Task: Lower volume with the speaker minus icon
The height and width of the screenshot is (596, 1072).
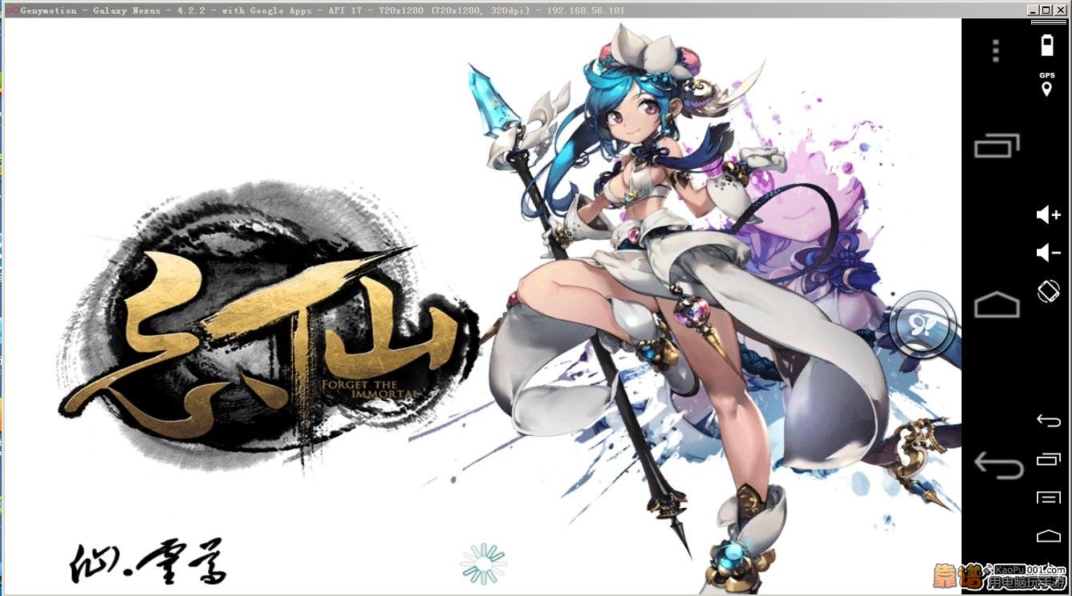Action: (x=1048, y=253)
